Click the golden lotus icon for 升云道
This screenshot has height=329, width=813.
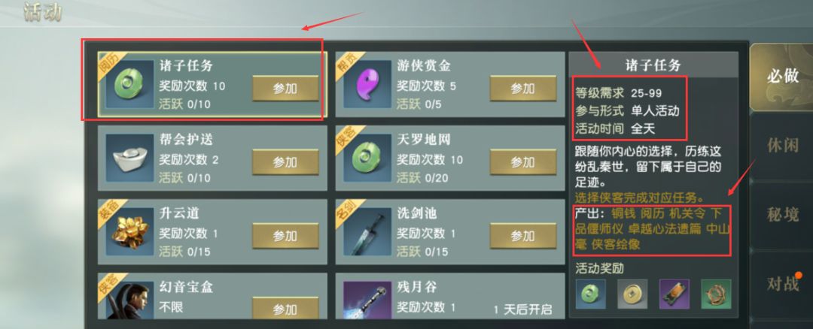tap(126, 232)
